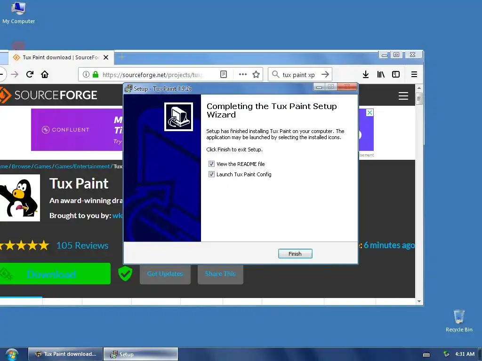Select the Recycle Bin desktop icon
The width and height of the screenshot is (482, 361).
click(459, 321)
